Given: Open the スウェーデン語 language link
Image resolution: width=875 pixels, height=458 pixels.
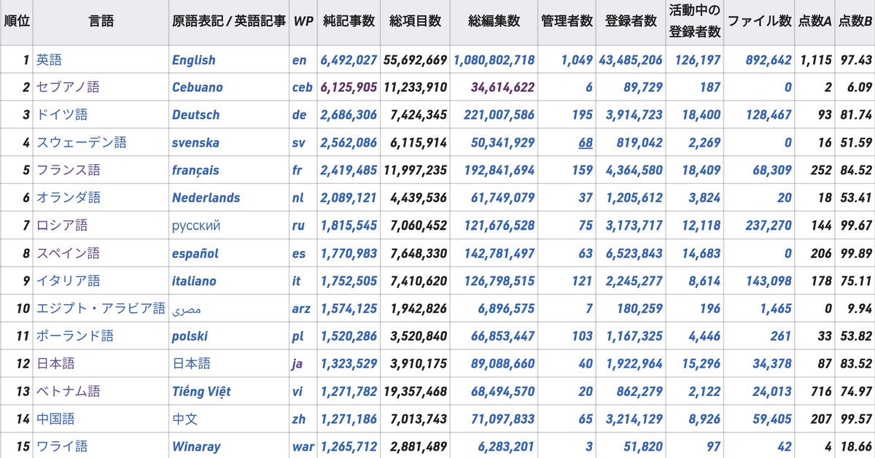Looking at the screenshot, I should (81, 143).
